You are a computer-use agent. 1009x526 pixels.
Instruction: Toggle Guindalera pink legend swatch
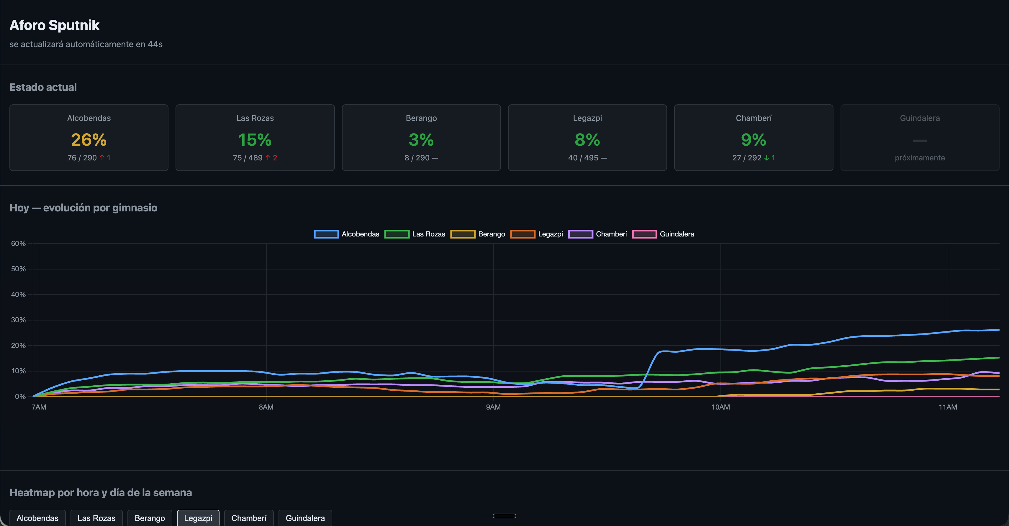tap(644, 234)
